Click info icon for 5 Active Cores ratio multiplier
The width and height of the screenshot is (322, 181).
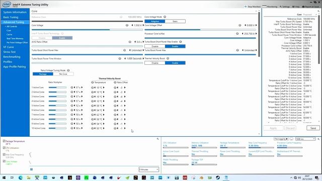coord(72,106)
